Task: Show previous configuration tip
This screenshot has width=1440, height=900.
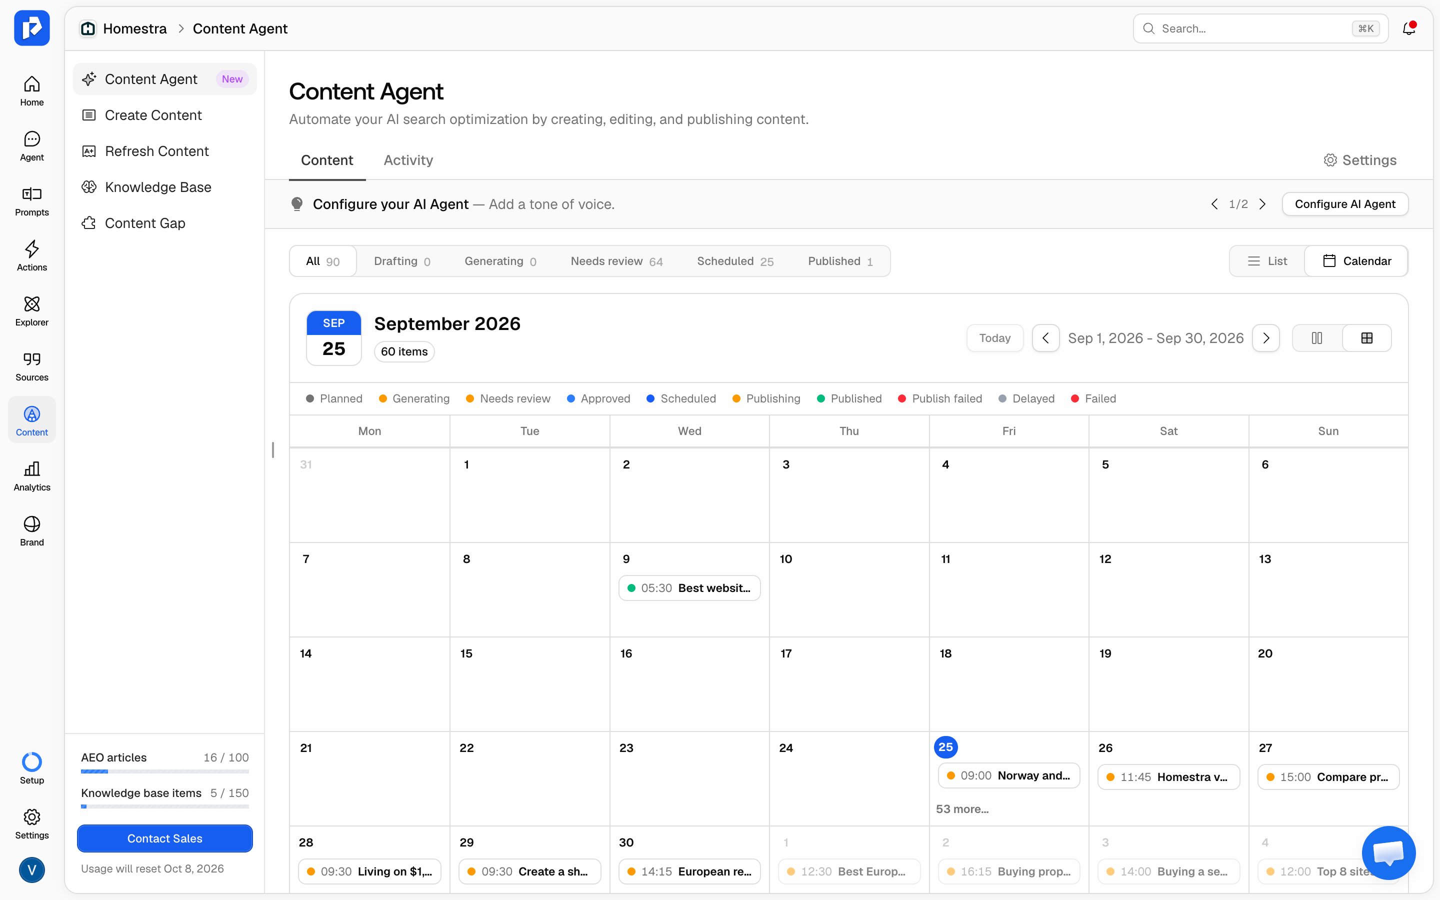Action: click(x=1214, y=204)
